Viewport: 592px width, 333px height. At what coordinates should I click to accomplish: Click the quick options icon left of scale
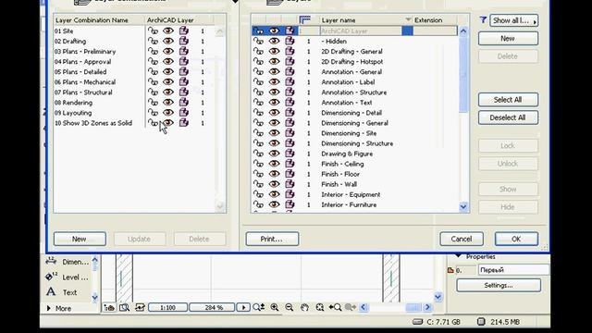tap(140, 308)
